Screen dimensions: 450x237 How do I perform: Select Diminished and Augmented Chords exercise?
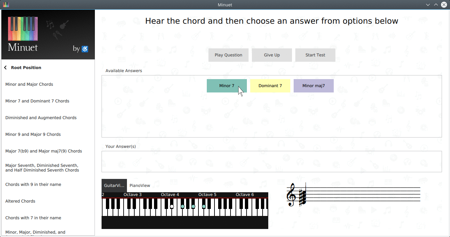click(x=41, y=118)
